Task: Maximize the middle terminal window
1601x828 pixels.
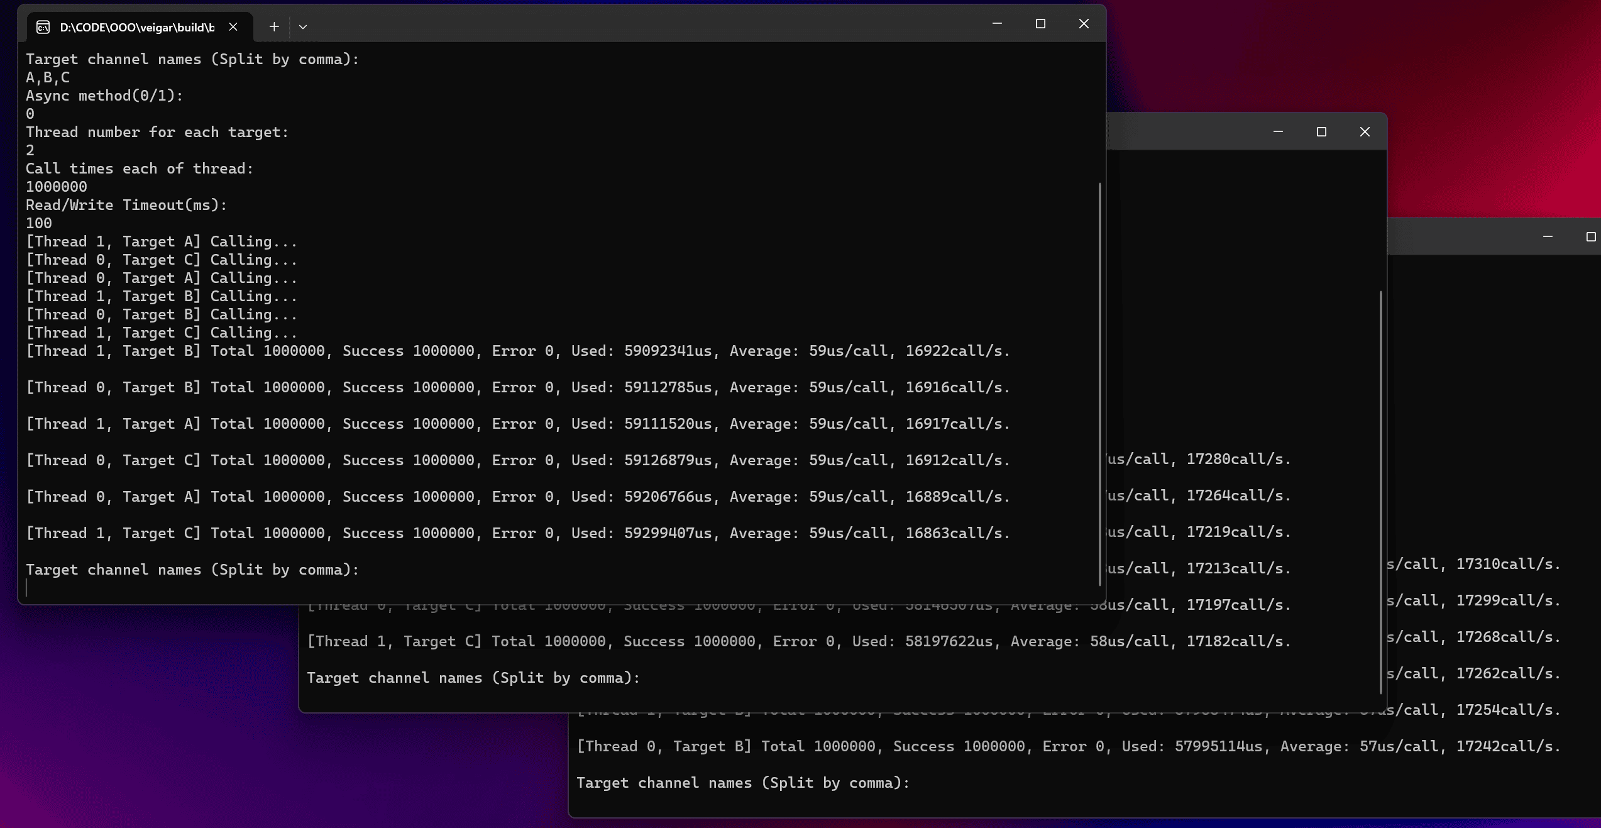Action: (1321, 132)
